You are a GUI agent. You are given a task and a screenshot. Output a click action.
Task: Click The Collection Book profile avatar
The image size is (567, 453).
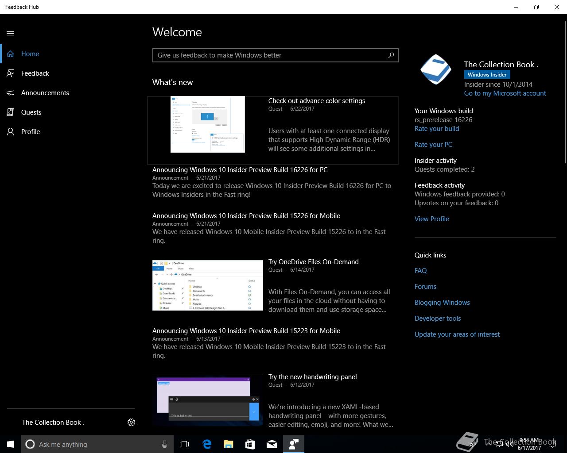point(436,70)
